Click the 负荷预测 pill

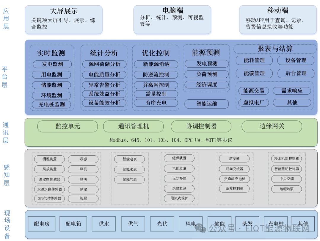[207, 74]
